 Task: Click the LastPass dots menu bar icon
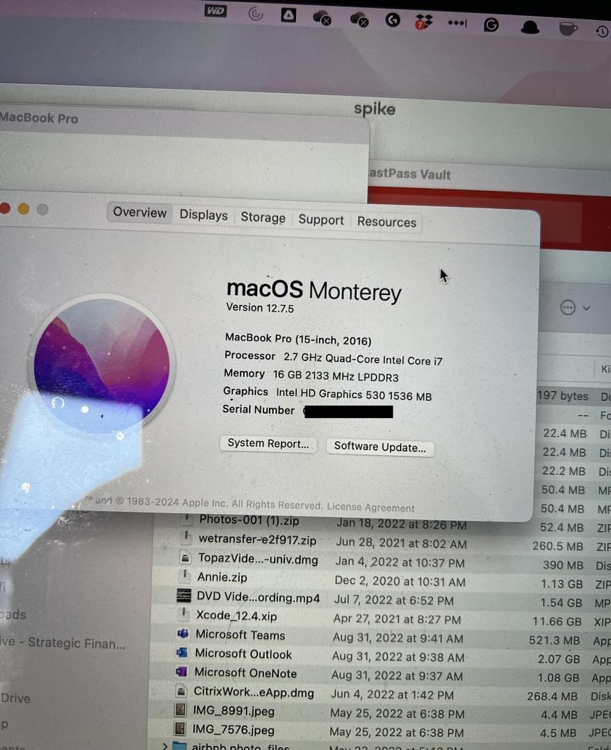(457, 23)
